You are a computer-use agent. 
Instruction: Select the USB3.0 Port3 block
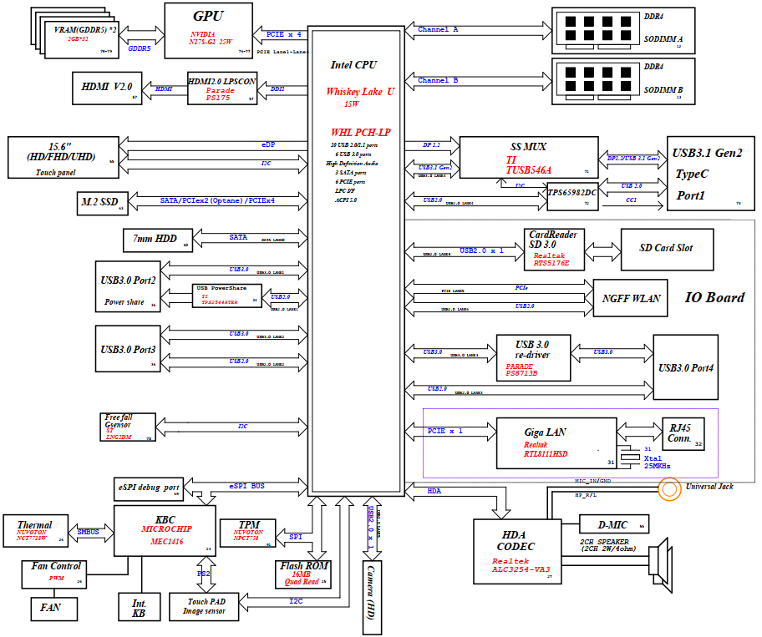click(128, 349)
